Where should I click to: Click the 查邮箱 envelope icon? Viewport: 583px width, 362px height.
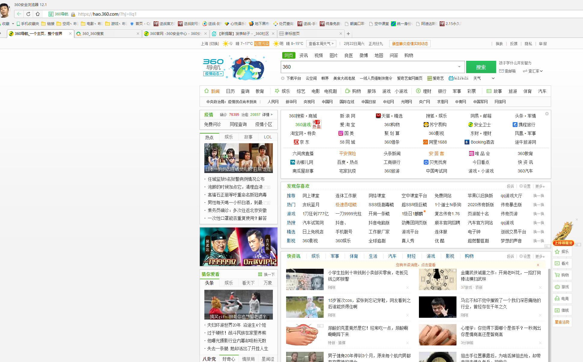[502, 71]
